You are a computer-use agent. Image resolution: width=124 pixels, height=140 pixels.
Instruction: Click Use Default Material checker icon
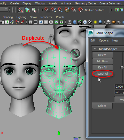[x=80, y=22]
